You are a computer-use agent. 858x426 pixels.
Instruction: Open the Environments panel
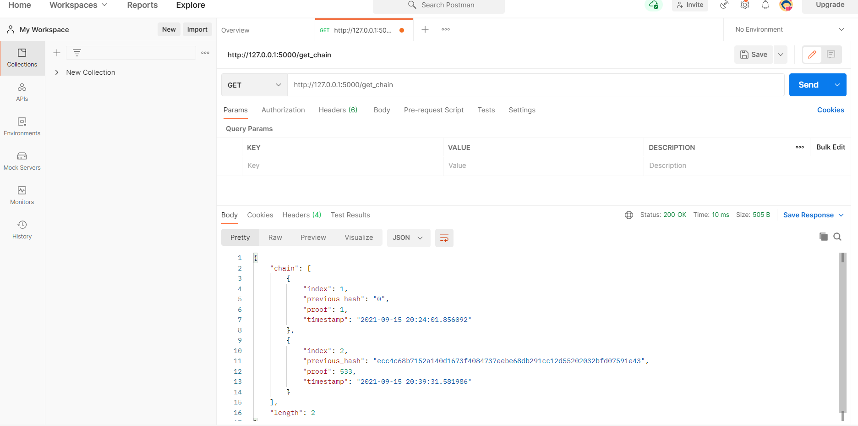(22, 126)
